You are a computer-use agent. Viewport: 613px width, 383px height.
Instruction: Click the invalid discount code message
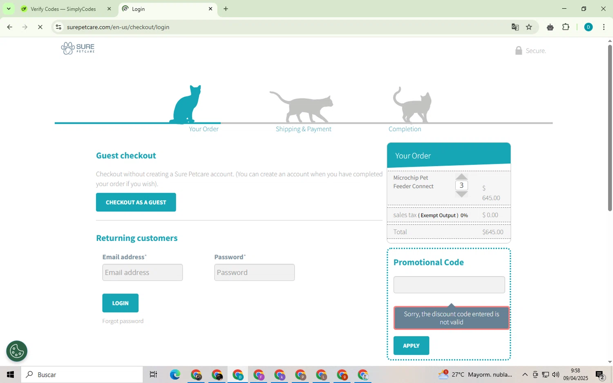click(452, 318)
